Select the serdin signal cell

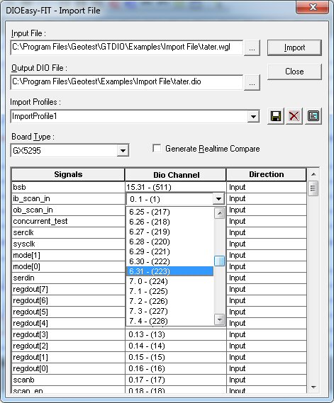(x=68, y=278)
